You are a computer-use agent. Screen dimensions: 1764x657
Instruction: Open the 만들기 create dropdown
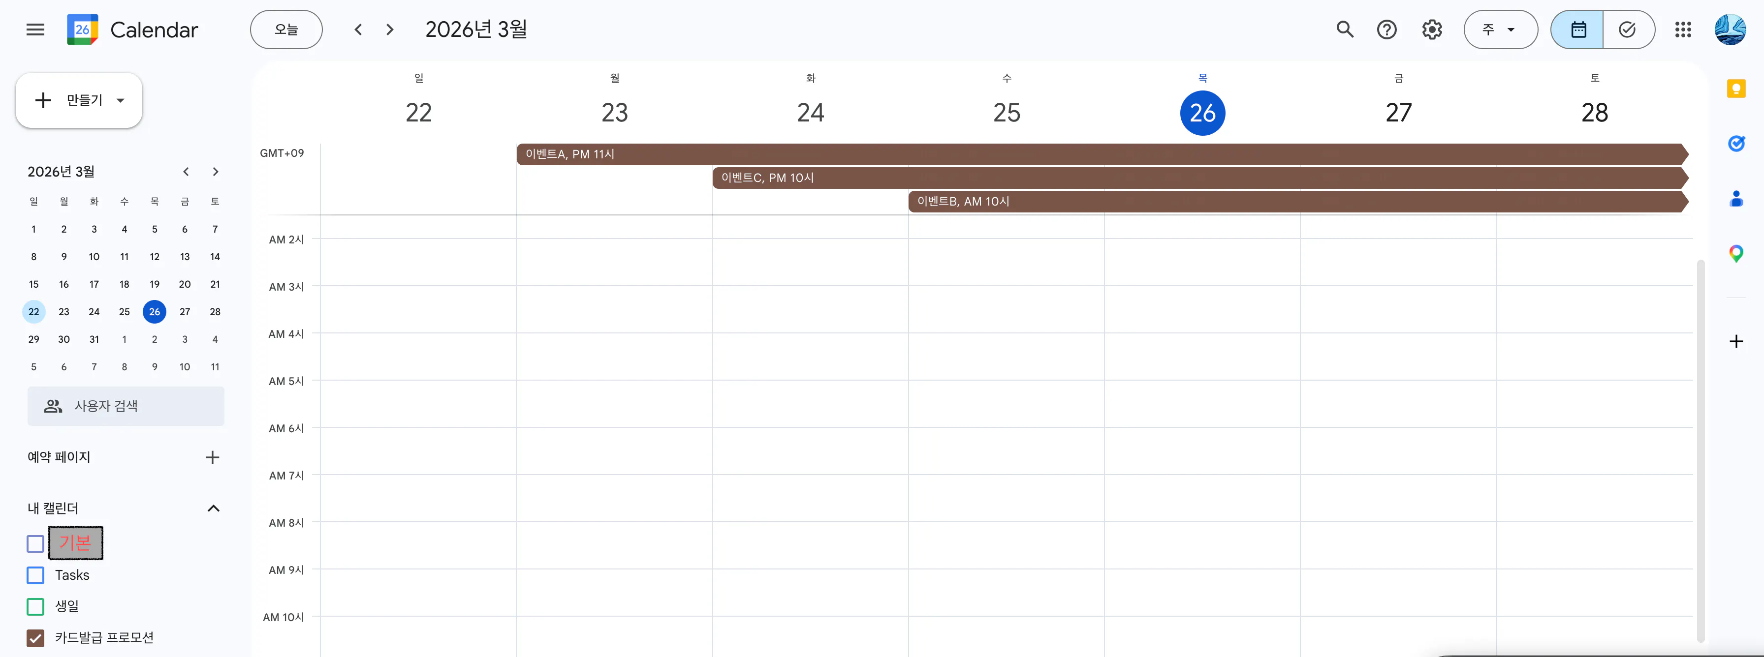coord(79,100)
